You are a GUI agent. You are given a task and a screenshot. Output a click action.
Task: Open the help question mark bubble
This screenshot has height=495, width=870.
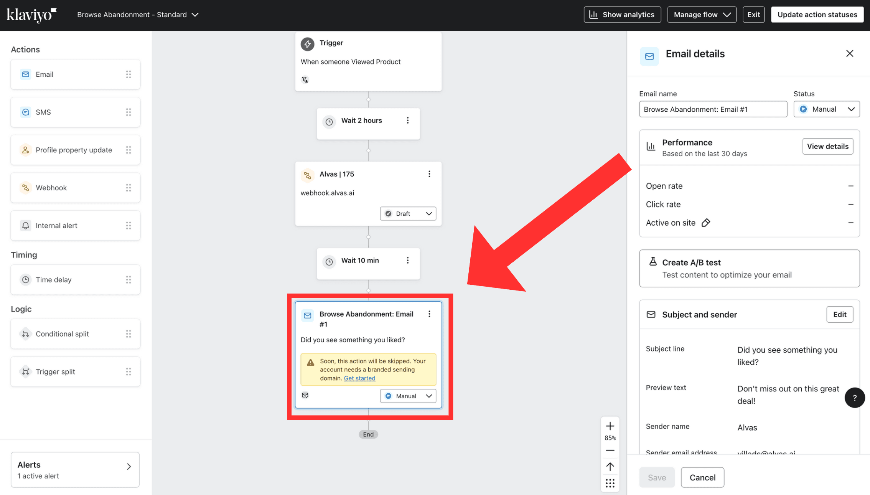coord(855,398)
